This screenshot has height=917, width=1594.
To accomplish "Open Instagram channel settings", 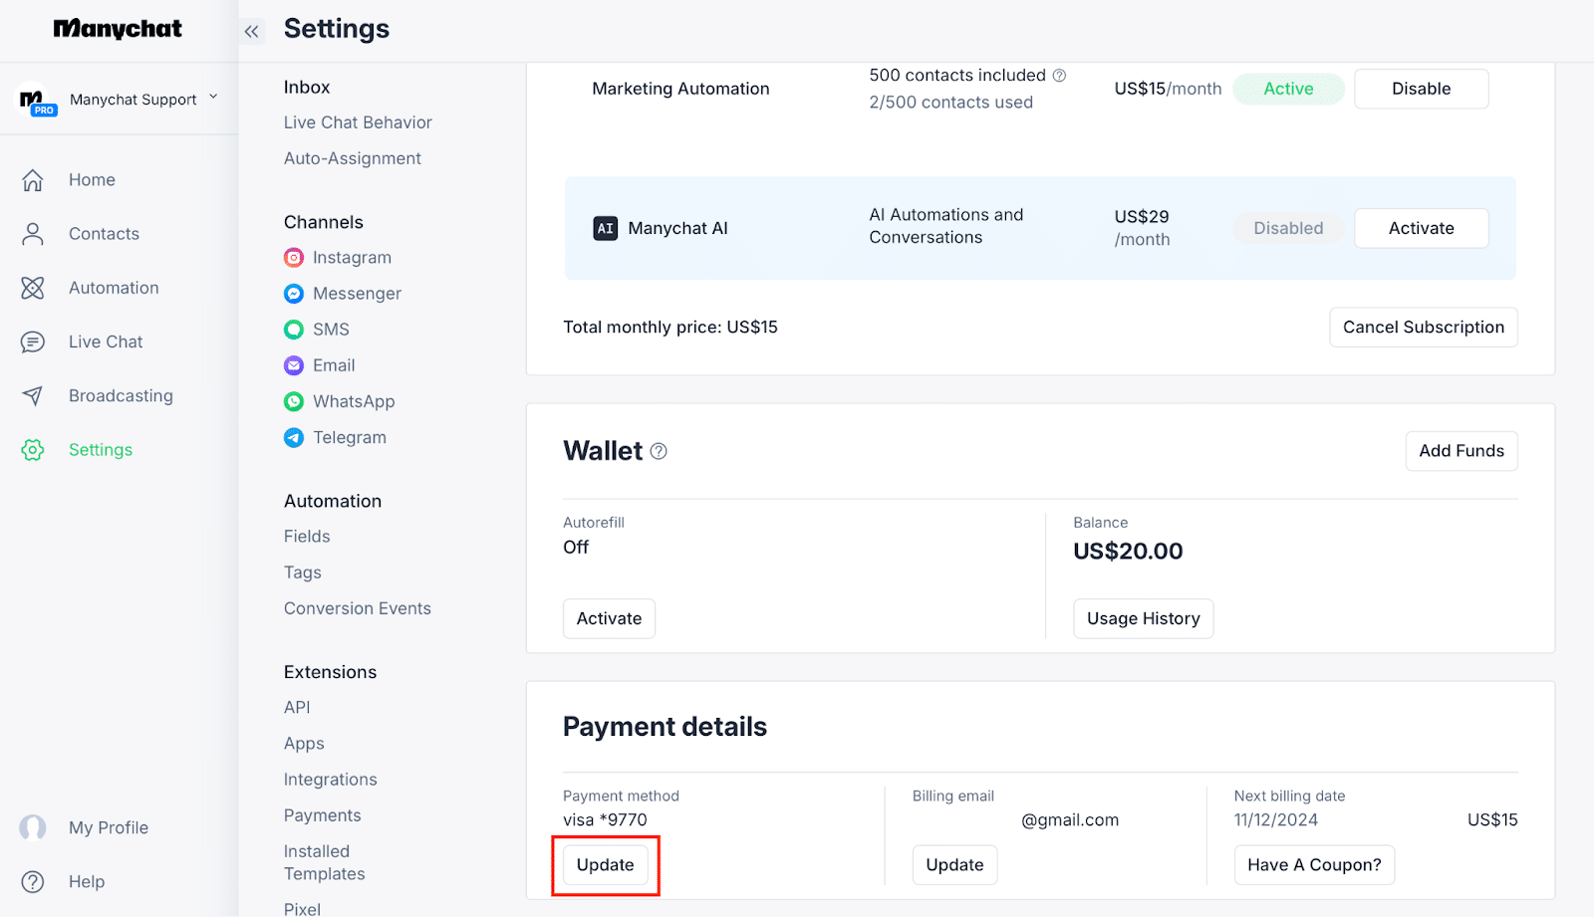I will [x=352, y=258].
